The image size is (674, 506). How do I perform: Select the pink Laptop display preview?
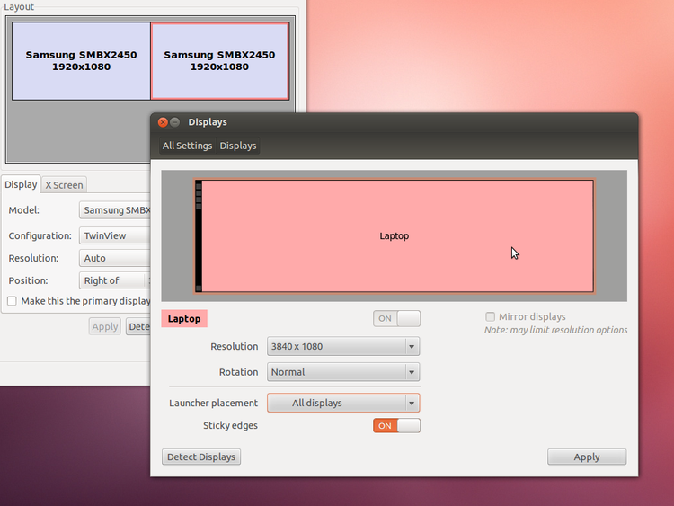point(395,235)
